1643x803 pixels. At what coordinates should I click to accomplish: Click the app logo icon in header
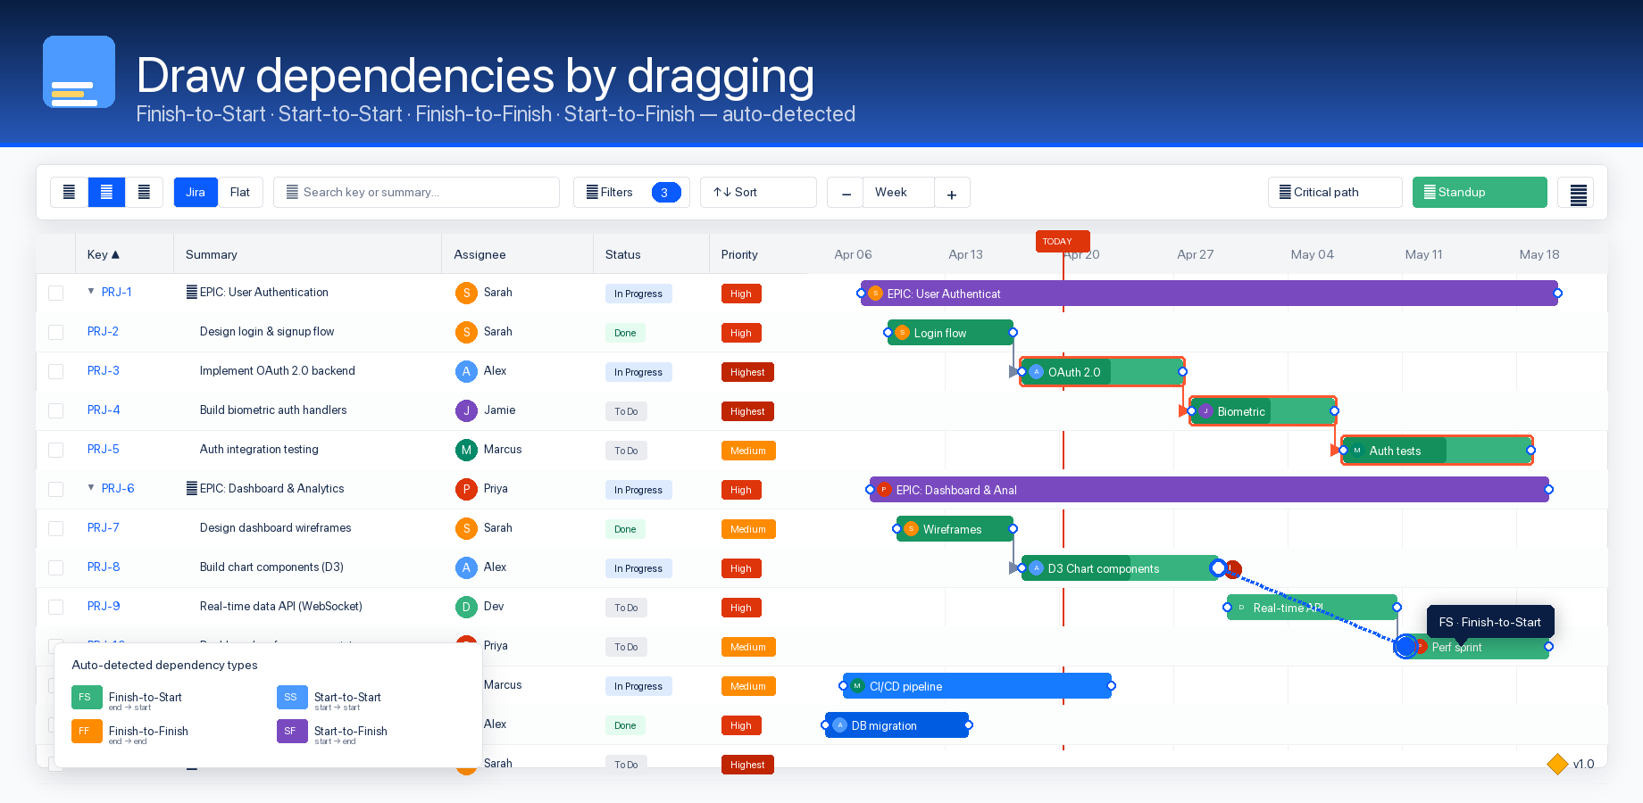(79, 72)
